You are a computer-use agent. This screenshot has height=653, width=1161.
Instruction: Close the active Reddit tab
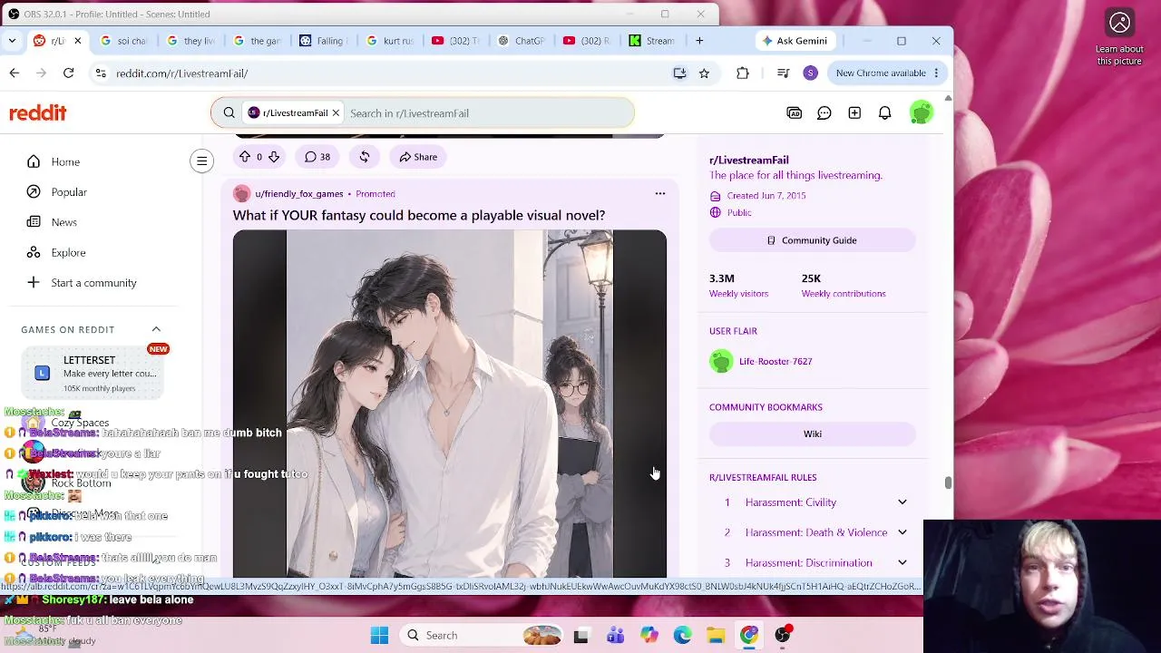pyautogui.click(x=78, y=41)
